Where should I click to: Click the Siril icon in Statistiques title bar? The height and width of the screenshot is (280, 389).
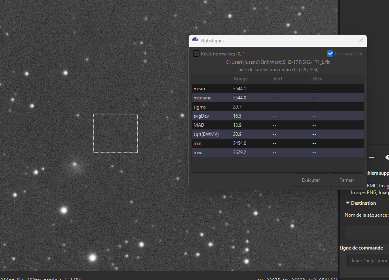(x=195, y=40)
